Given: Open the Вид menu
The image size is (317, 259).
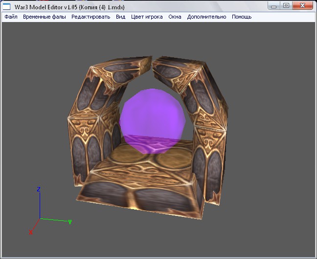Looking at the screenshot, I should point(121,17).
